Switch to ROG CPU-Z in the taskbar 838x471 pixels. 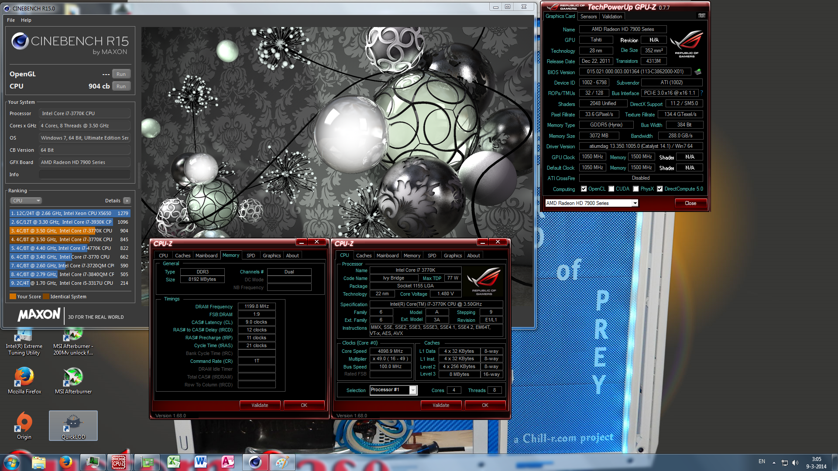point(119,462)
